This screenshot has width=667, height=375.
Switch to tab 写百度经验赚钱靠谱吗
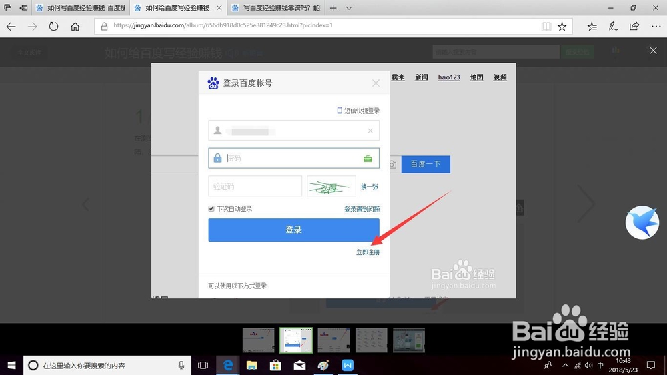pos(277,7)
